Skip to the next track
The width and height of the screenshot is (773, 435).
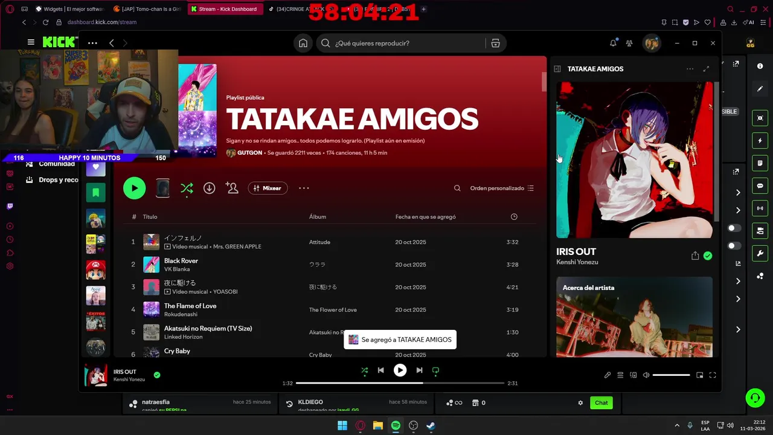click(x=419, y=370)
